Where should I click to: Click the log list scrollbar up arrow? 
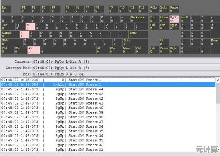tap(218, 80)
